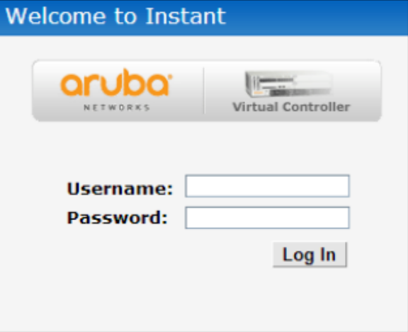Click the letter 'a' at the logo's start
The width and height of the screenshot is (408, 332).
click(x=70, y=85)
